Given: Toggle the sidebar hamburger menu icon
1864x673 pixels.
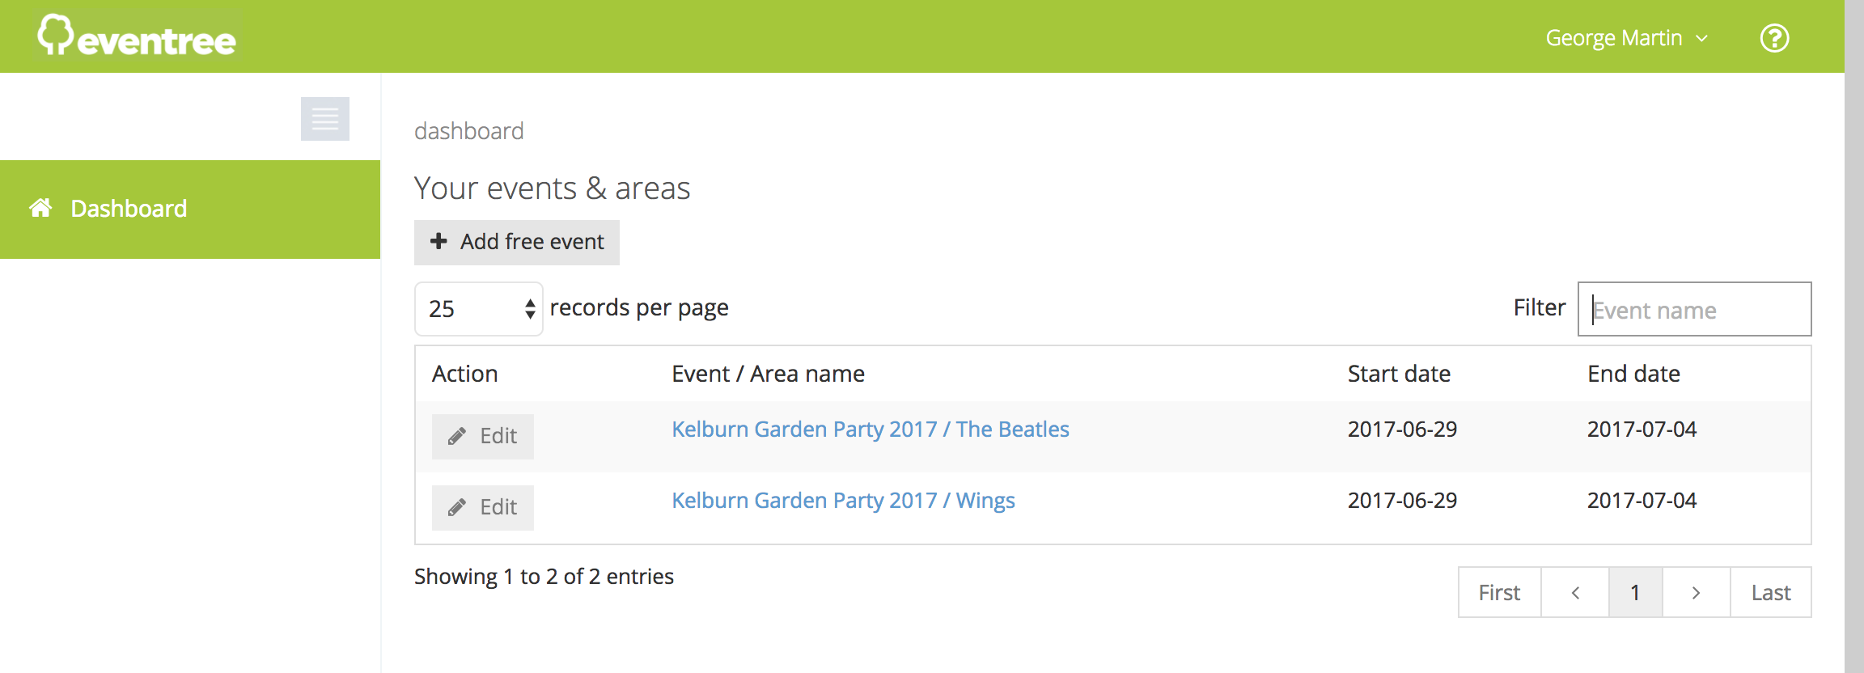Looking at the screenshot, I should [x=325, y=119].
